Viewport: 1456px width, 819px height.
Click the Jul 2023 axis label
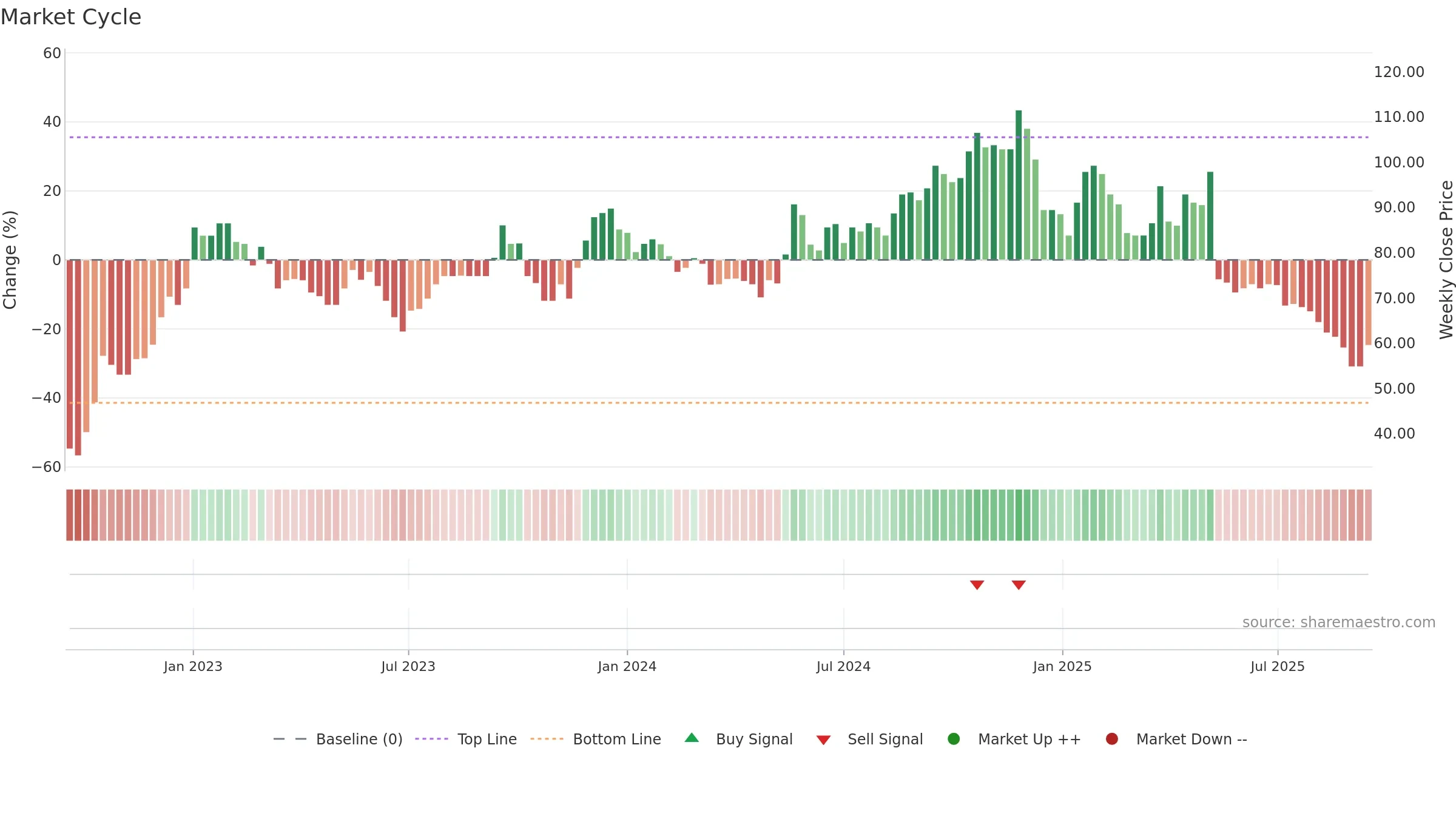coord(408,666)
